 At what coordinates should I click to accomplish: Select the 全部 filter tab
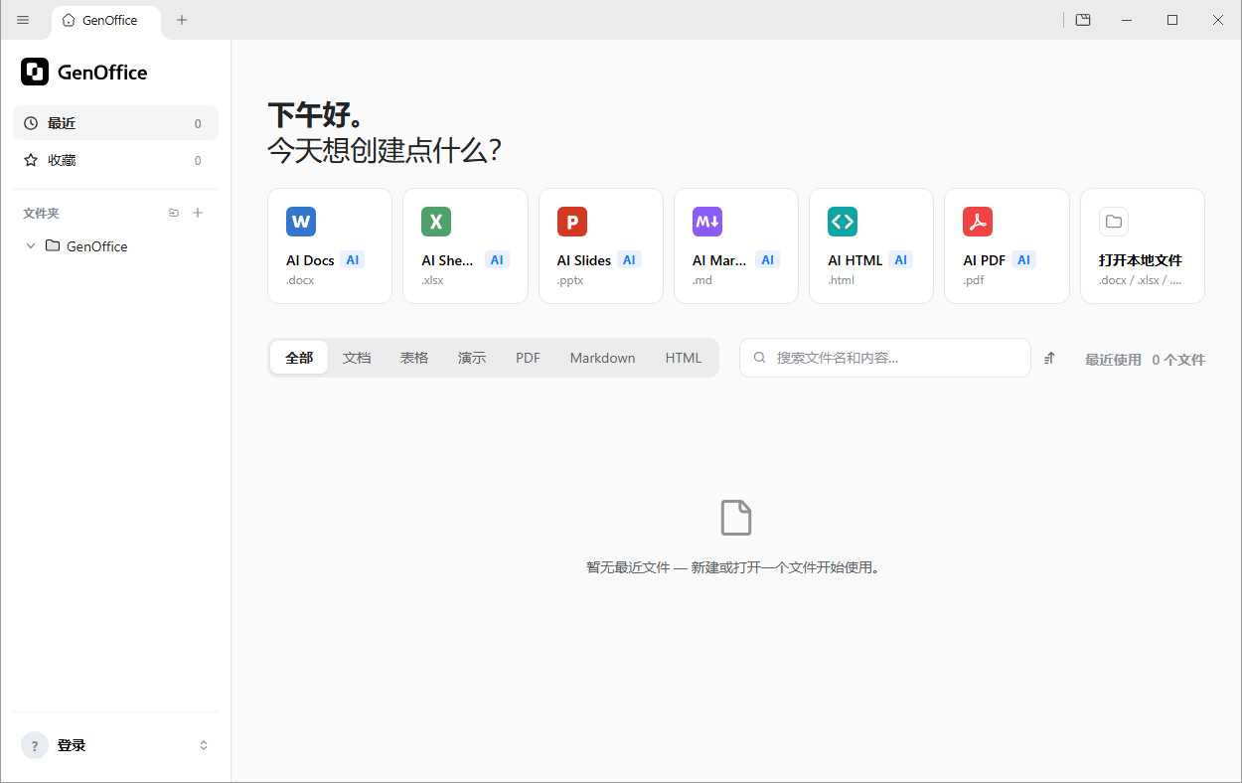click(x=299, y=358)
